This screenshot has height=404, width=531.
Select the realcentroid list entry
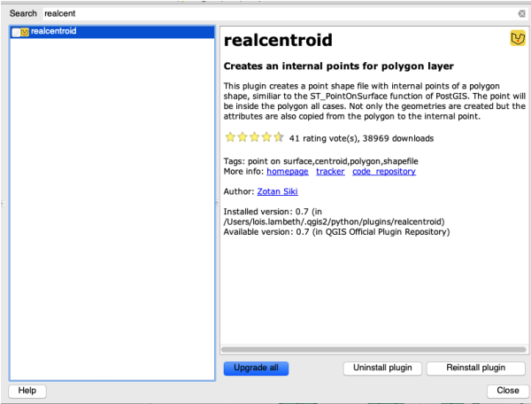112,32
